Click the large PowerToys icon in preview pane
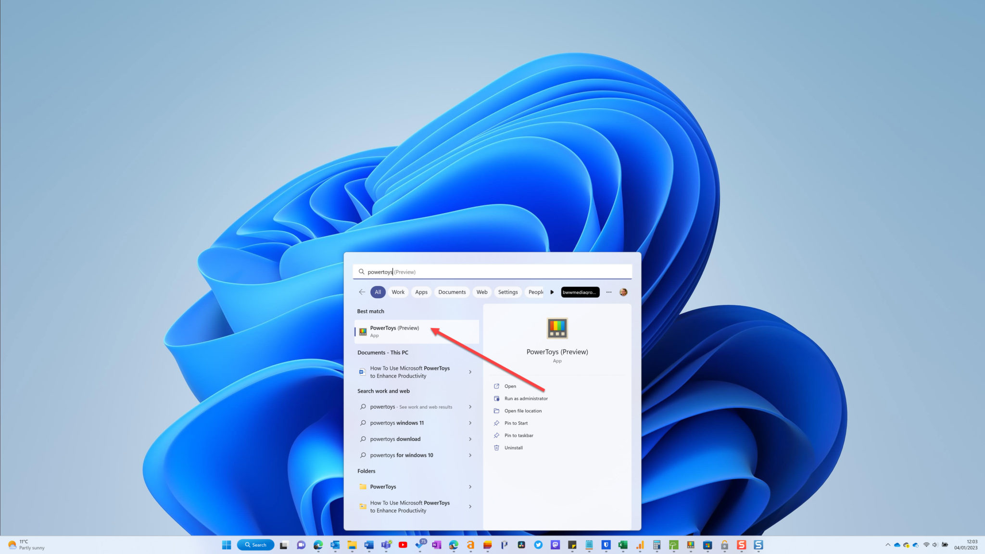This screenshot has height=554, width=985. click(x=557, y=327)
